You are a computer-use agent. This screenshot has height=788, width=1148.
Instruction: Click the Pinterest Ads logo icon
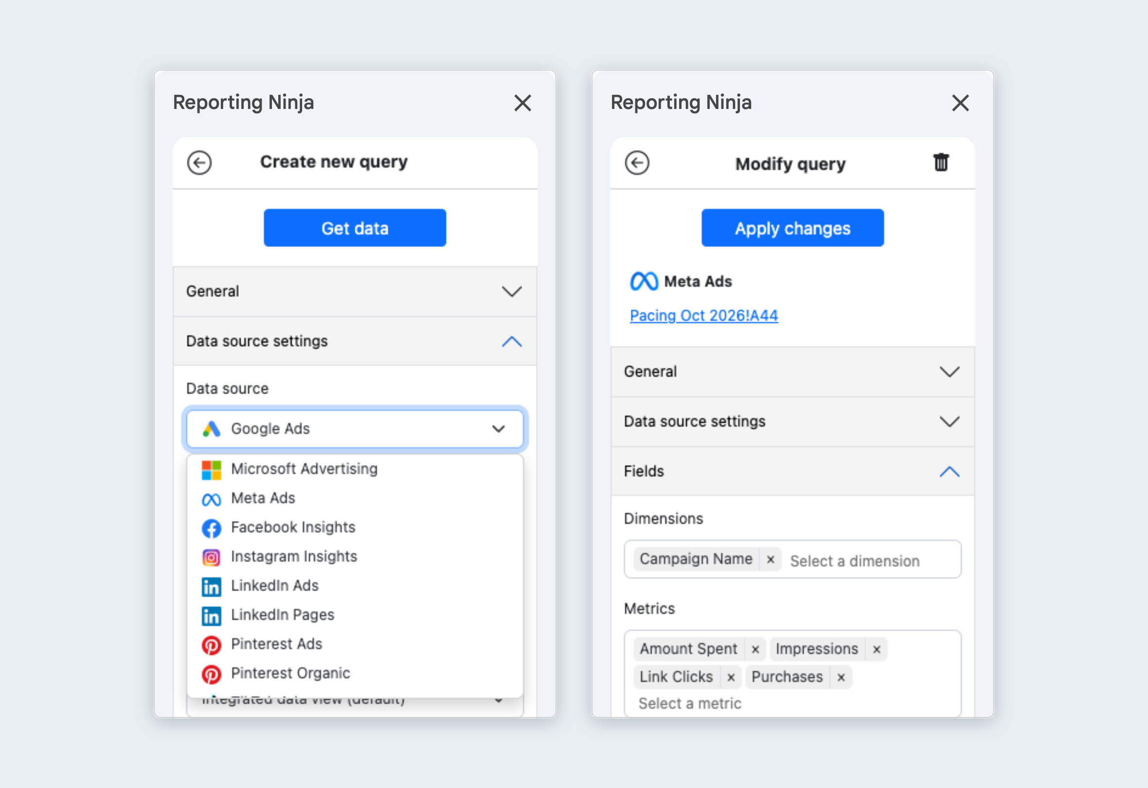tap(212, 645)
